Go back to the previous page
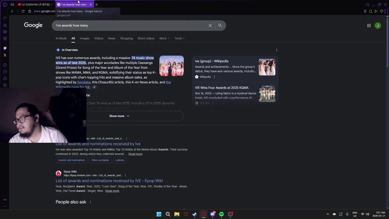This screenshot has width=389, height=219. coord(12,11)
